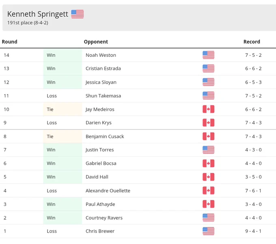
Task: Open opponent Benjamin Cusack's profile
Action: click(x=105, y=136)
